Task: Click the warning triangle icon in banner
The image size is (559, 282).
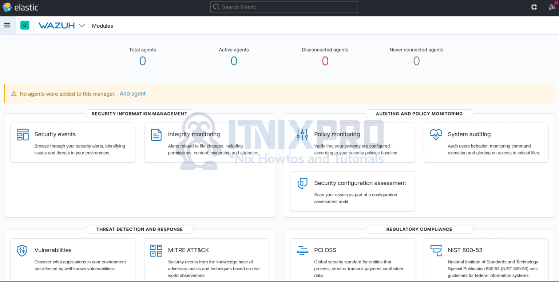Action: click(14, 94)
